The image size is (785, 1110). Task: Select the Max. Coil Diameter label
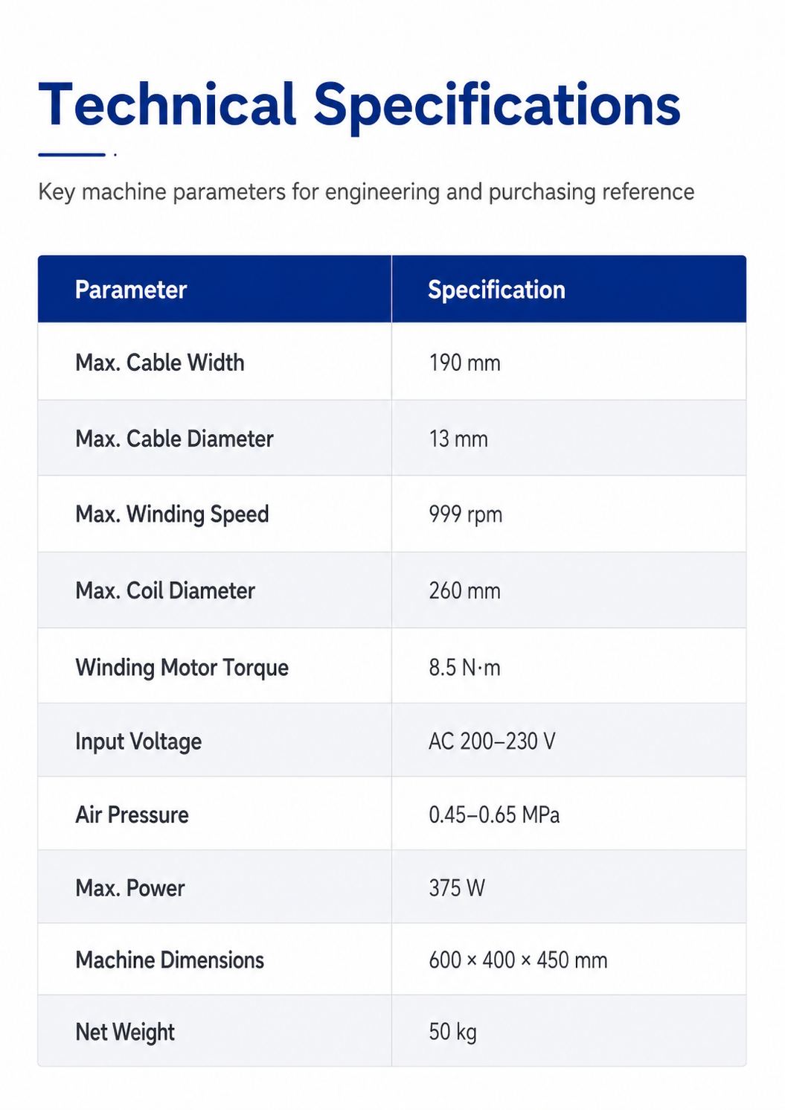point(165,590)
